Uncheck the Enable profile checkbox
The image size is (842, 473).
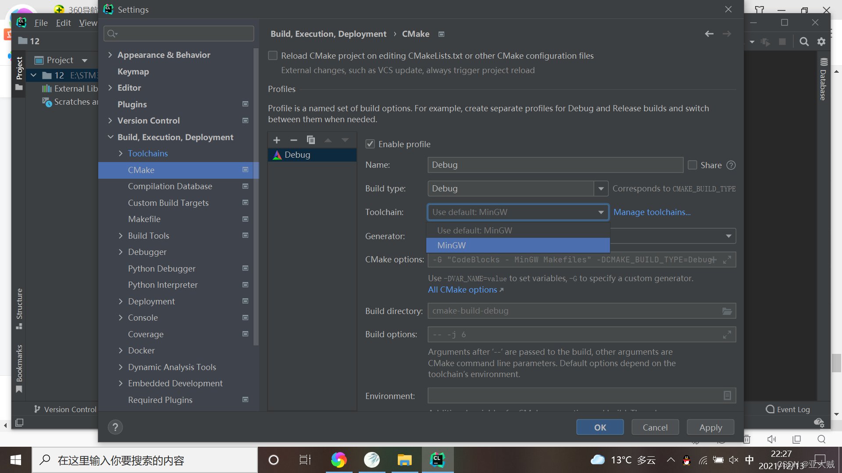[370, 144]
